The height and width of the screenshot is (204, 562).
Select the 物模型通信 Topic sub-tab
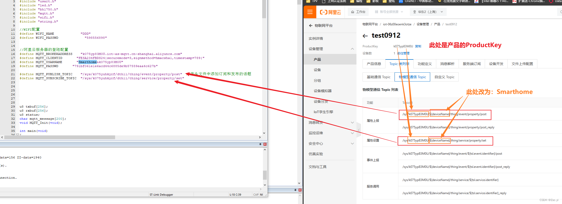tap(412, 77)
